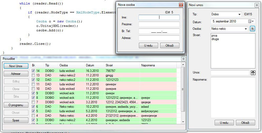
Task: Close the Novi unos window
Action: (x=257, y=5)
